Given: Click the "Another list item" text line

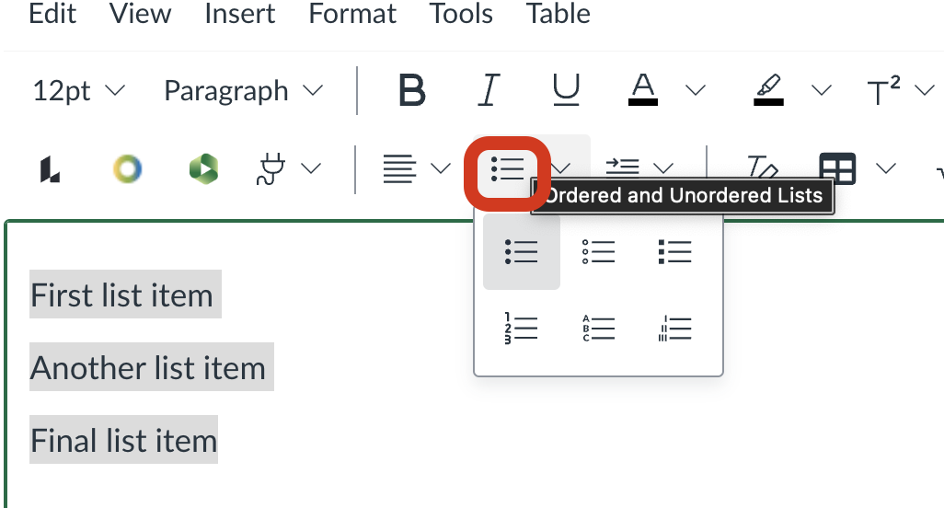Looking at the screenshot, I should (x=148, y=368).
